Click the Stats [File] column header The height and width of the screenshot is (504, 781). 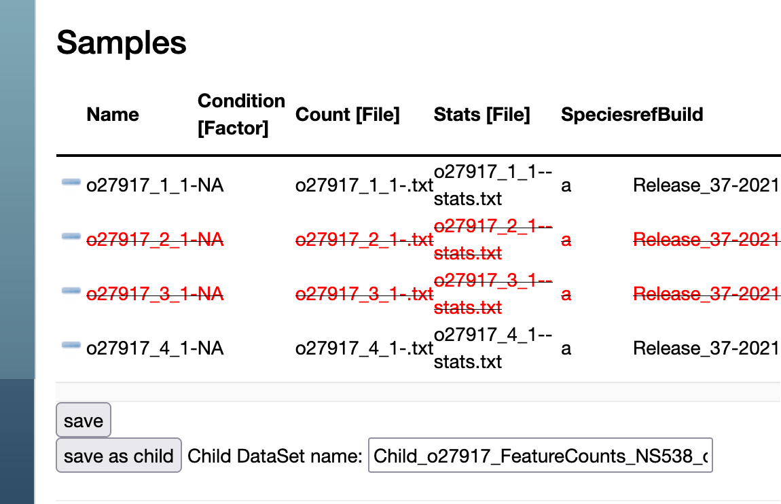482,114
